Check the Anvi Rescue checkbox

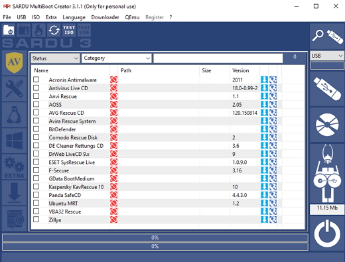click(36, 96)
